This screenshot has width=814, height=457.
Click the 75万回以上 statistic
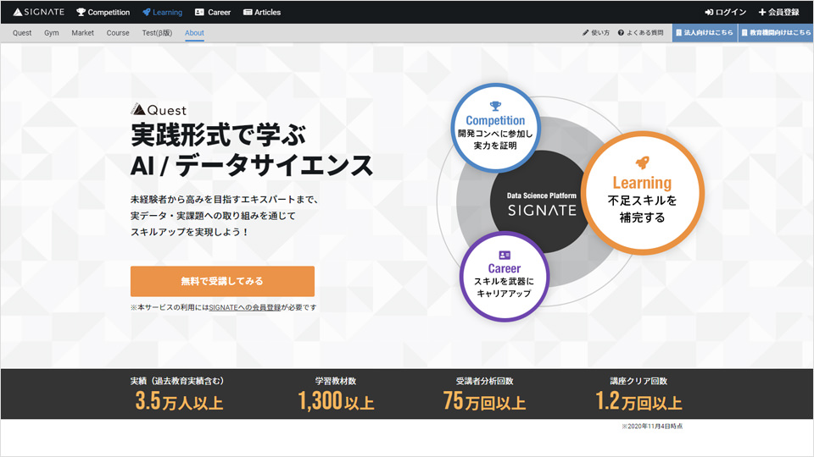click(484, 401)
